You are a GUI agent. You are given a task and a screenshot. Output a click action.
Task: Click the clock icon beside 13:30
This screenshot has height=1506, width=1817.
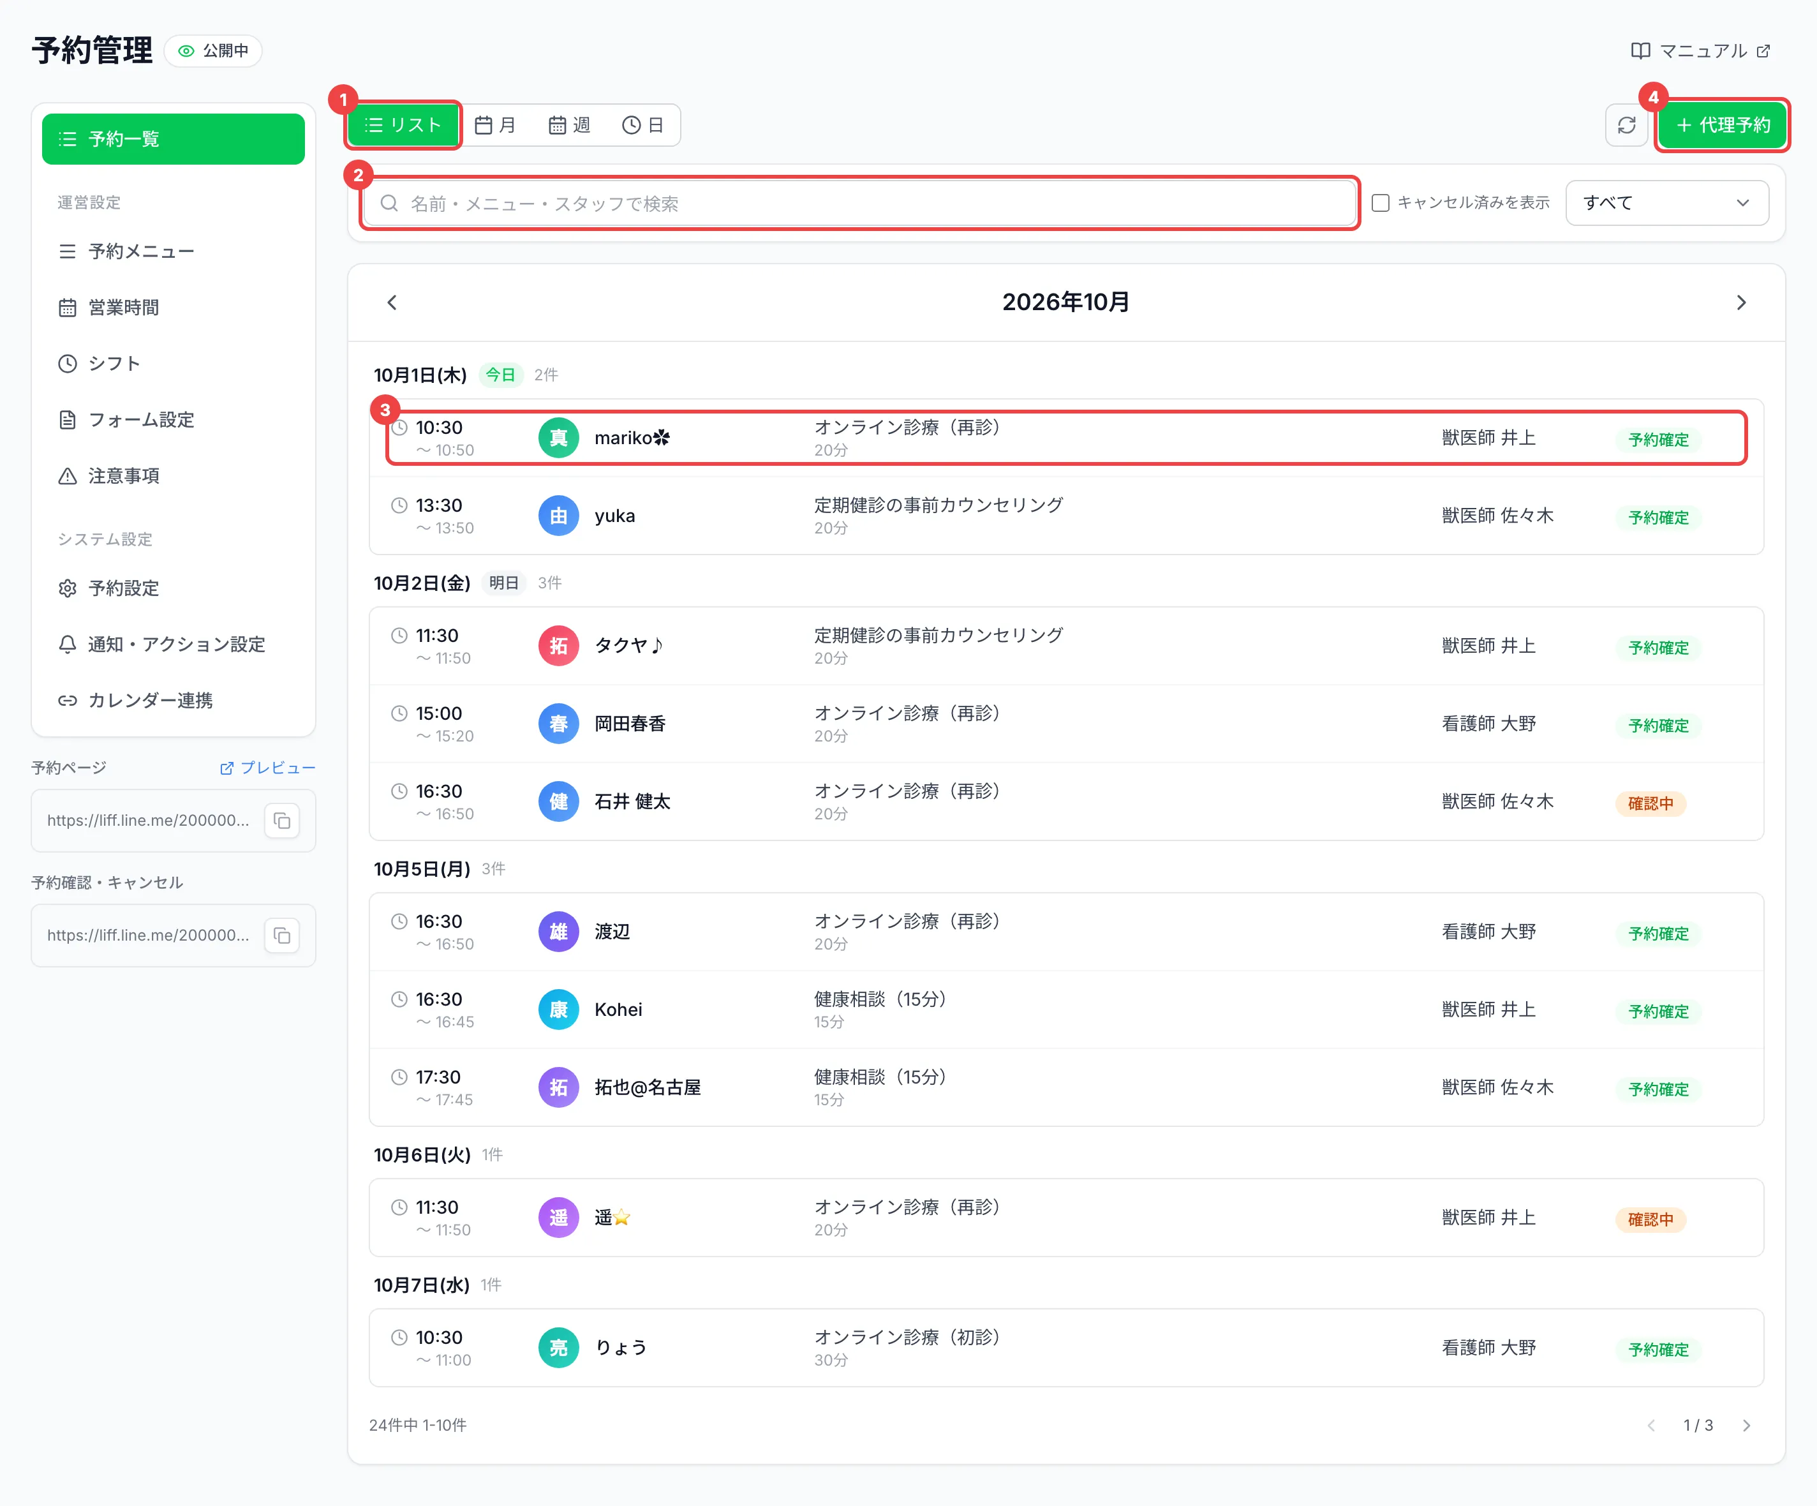[x=399, y=505]
